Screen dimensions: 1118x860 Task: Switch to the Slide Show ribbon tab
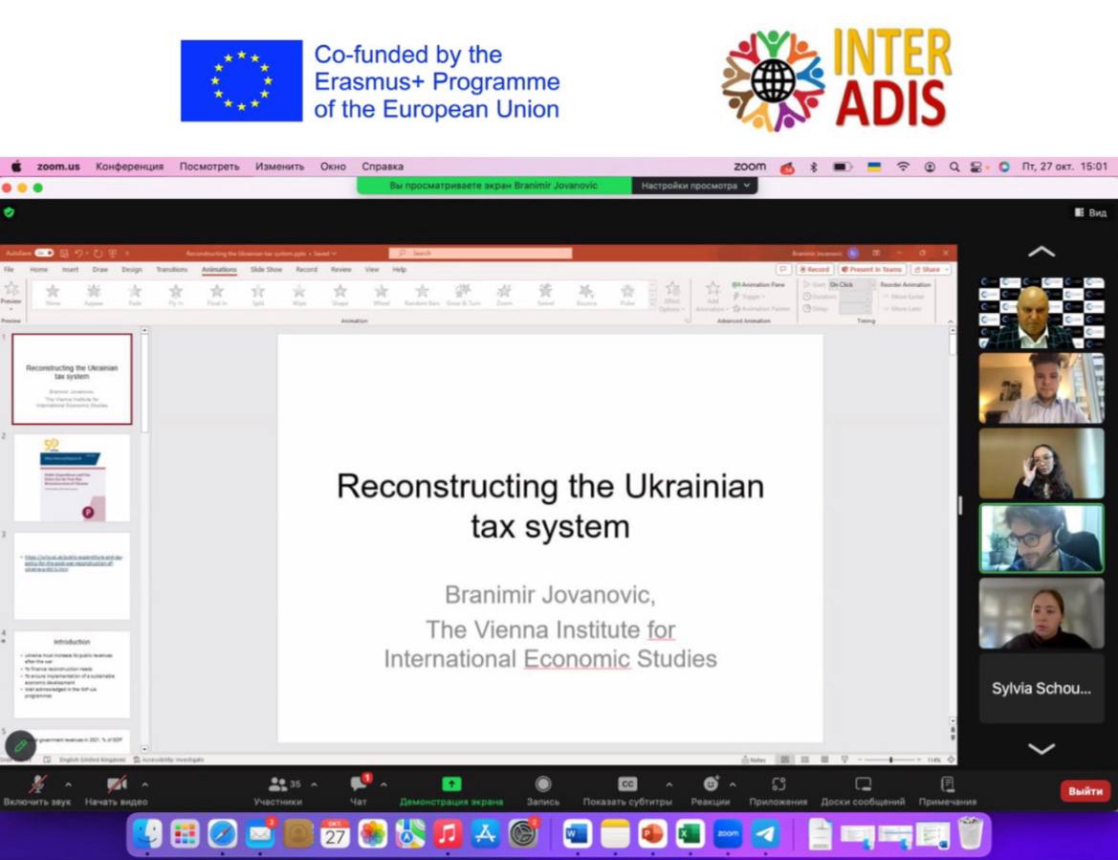pos(266,270)
